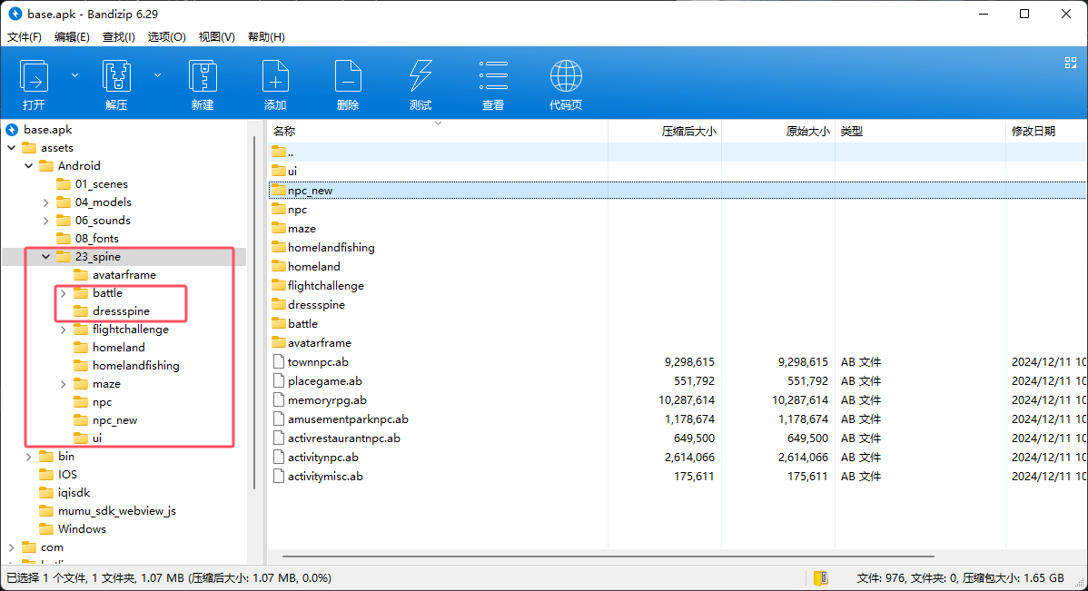Image resolution: width=1088 pixels, height=591 pixels.
Task: Click the New archive (新建) icon
Action: click(x=203, y=76)
